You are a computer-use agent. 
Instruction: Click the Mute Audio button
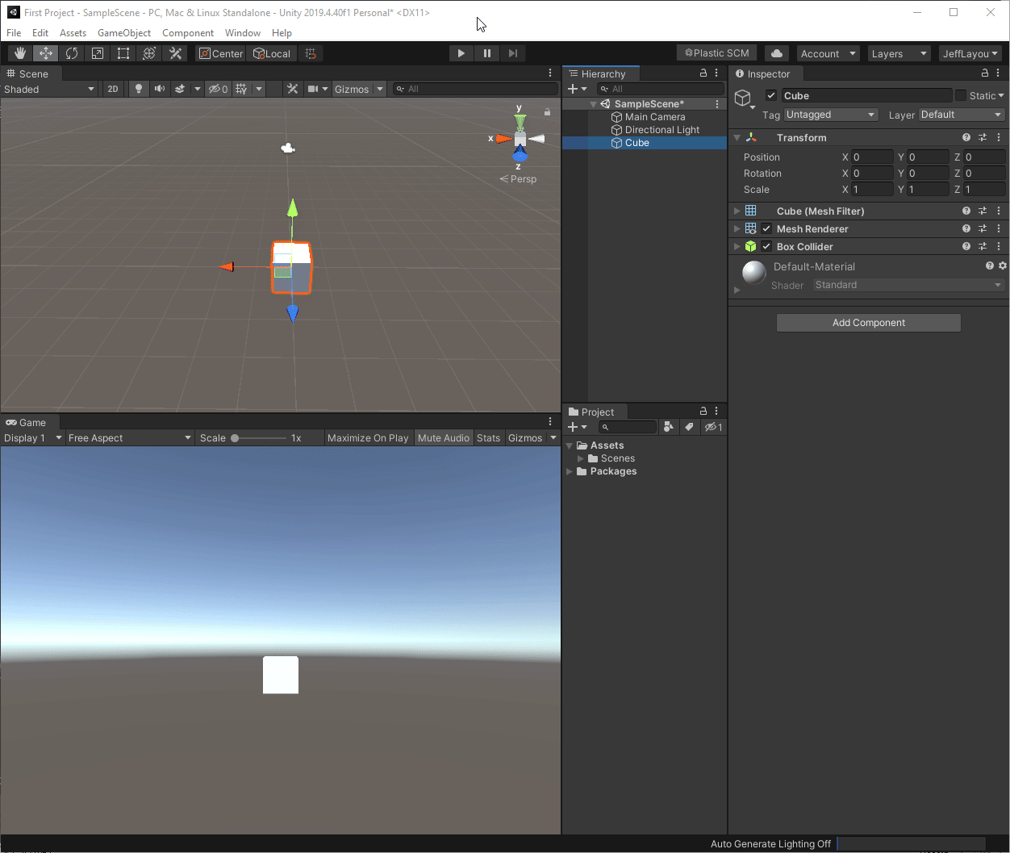(x=443, y=437)
